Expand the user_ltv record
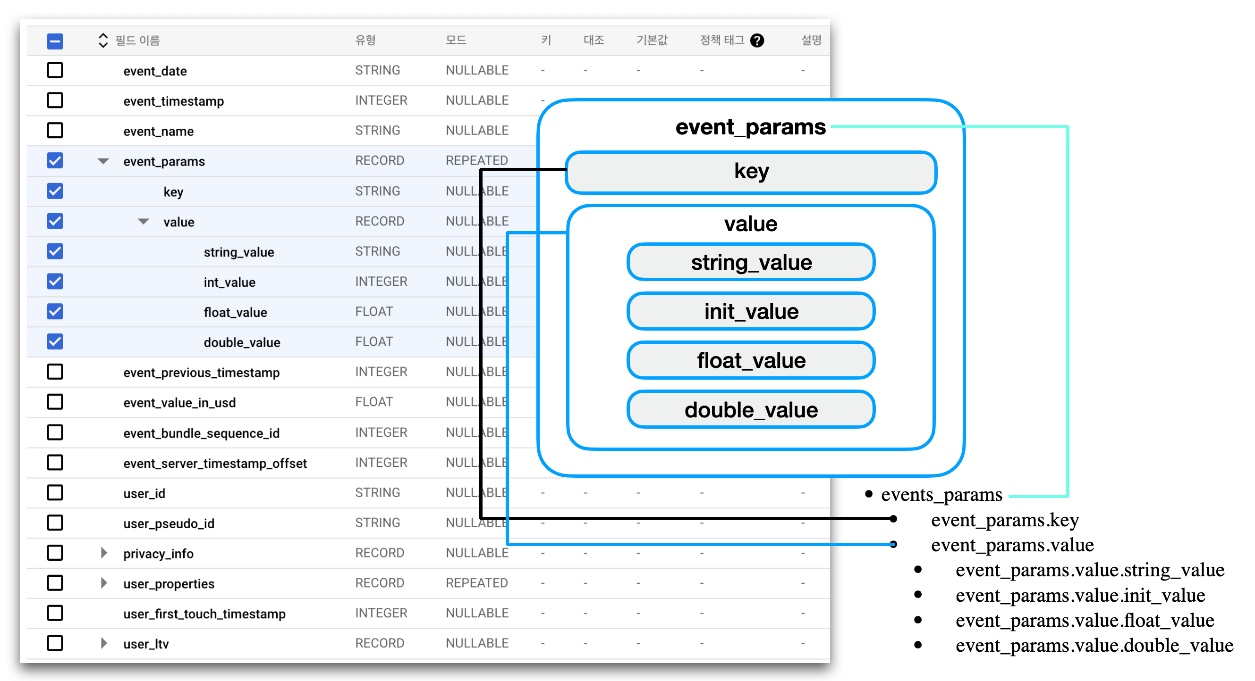This screenshot has height=681, width=1255. 104,644
